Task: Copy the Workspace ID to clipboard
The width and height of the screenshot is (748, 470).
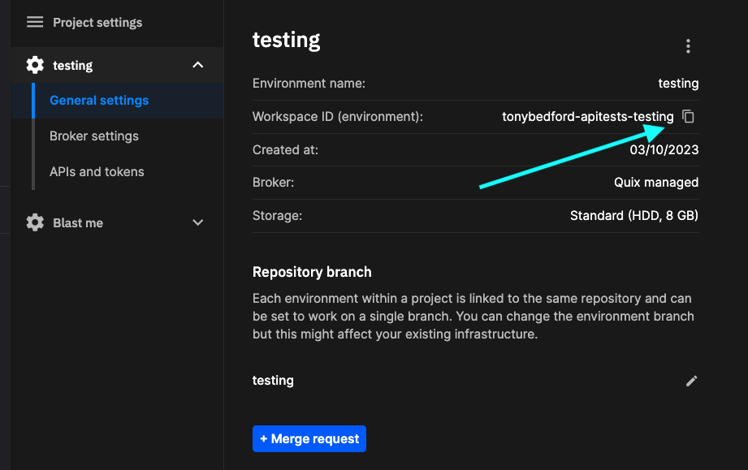Action: 688,117
